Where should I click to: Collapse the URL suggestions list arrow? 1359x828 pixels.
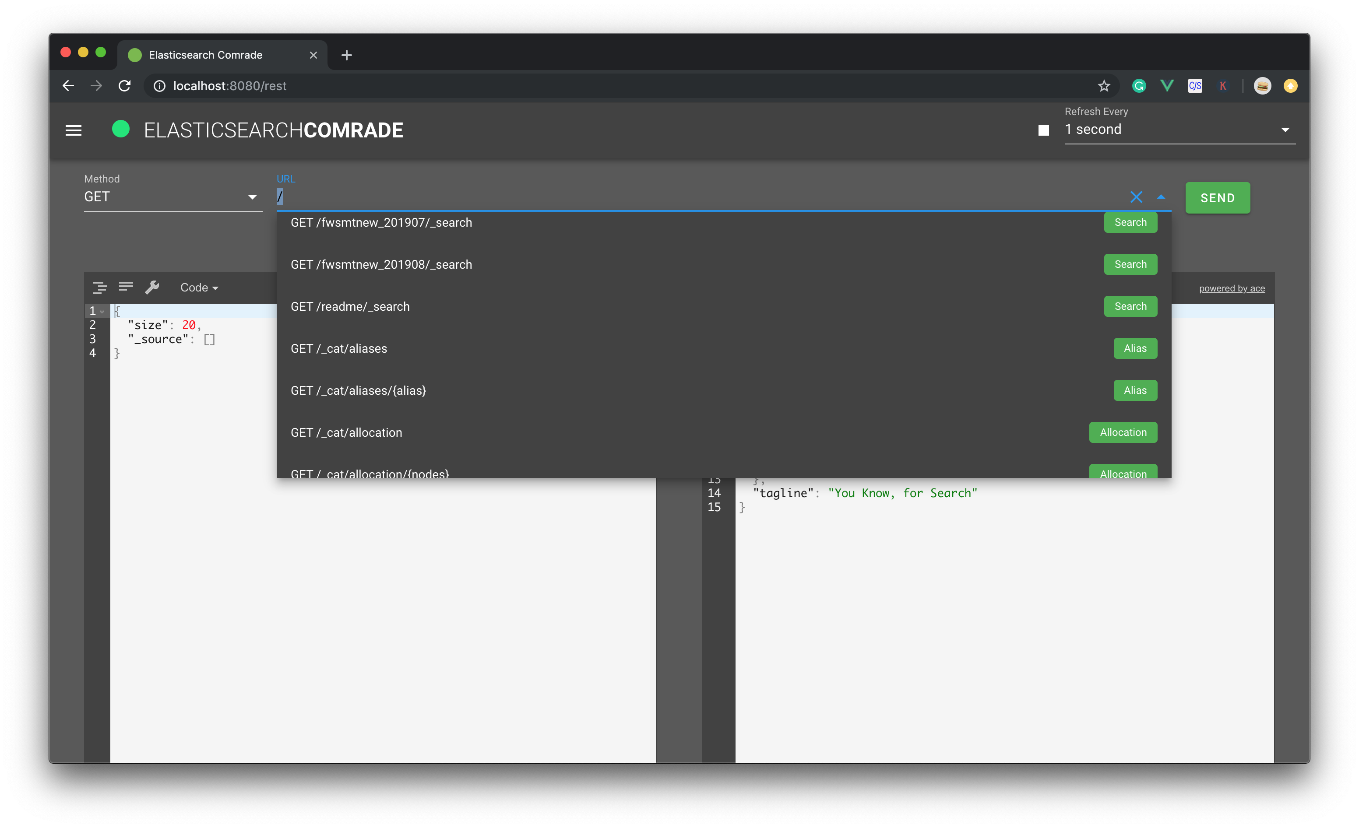point(1161,197)
